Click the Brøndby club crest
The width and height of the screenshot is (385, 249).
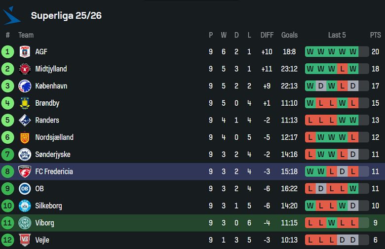(x=25, y=103)
